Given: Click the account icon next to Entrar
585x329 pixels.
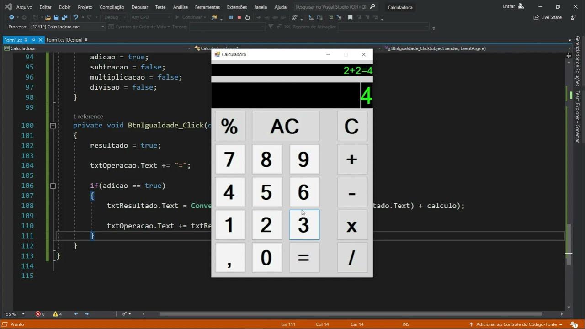Looking at the screenshot, I should (x=521, y=6).
